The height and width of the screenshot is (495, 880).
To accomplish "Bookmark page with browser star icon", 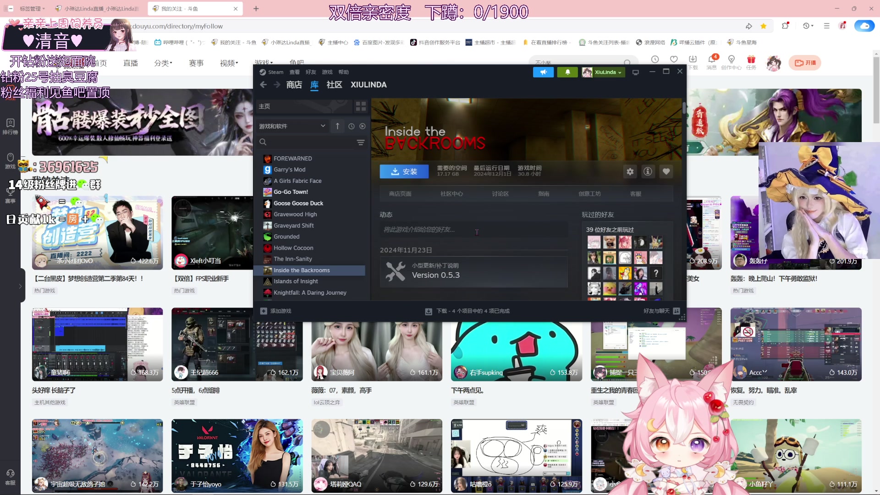I will 764,26.
